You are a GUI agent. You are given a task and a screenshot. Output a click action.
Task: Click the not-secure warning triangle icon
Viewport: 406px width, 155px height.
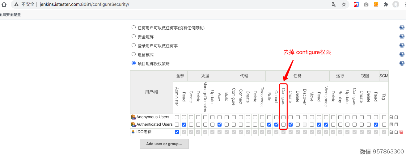16,5
